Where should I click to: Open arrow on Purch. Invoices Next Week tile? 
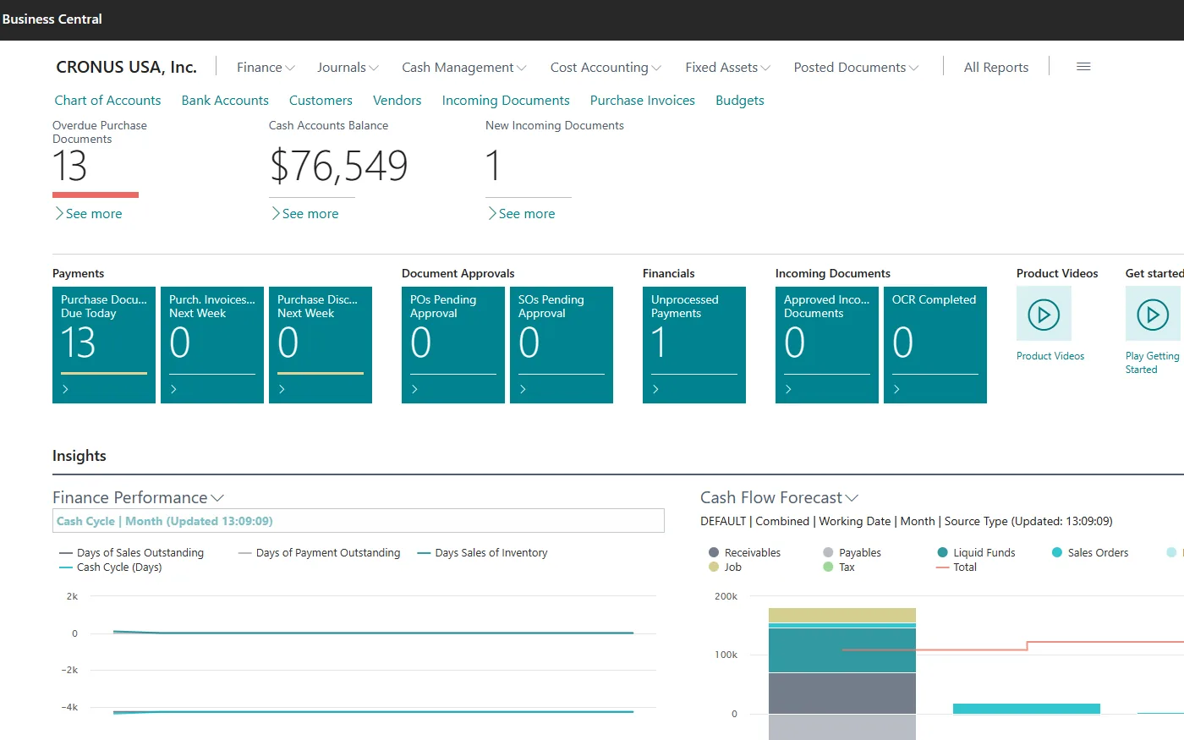tap(173, 389)
